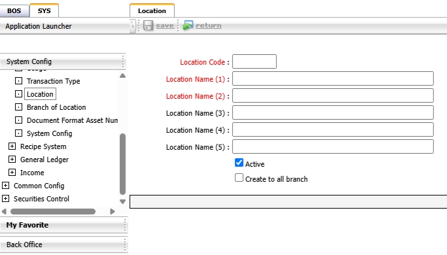Click the Transaction Type node icon
Screen dimensions: 447x255
point(18,81)
